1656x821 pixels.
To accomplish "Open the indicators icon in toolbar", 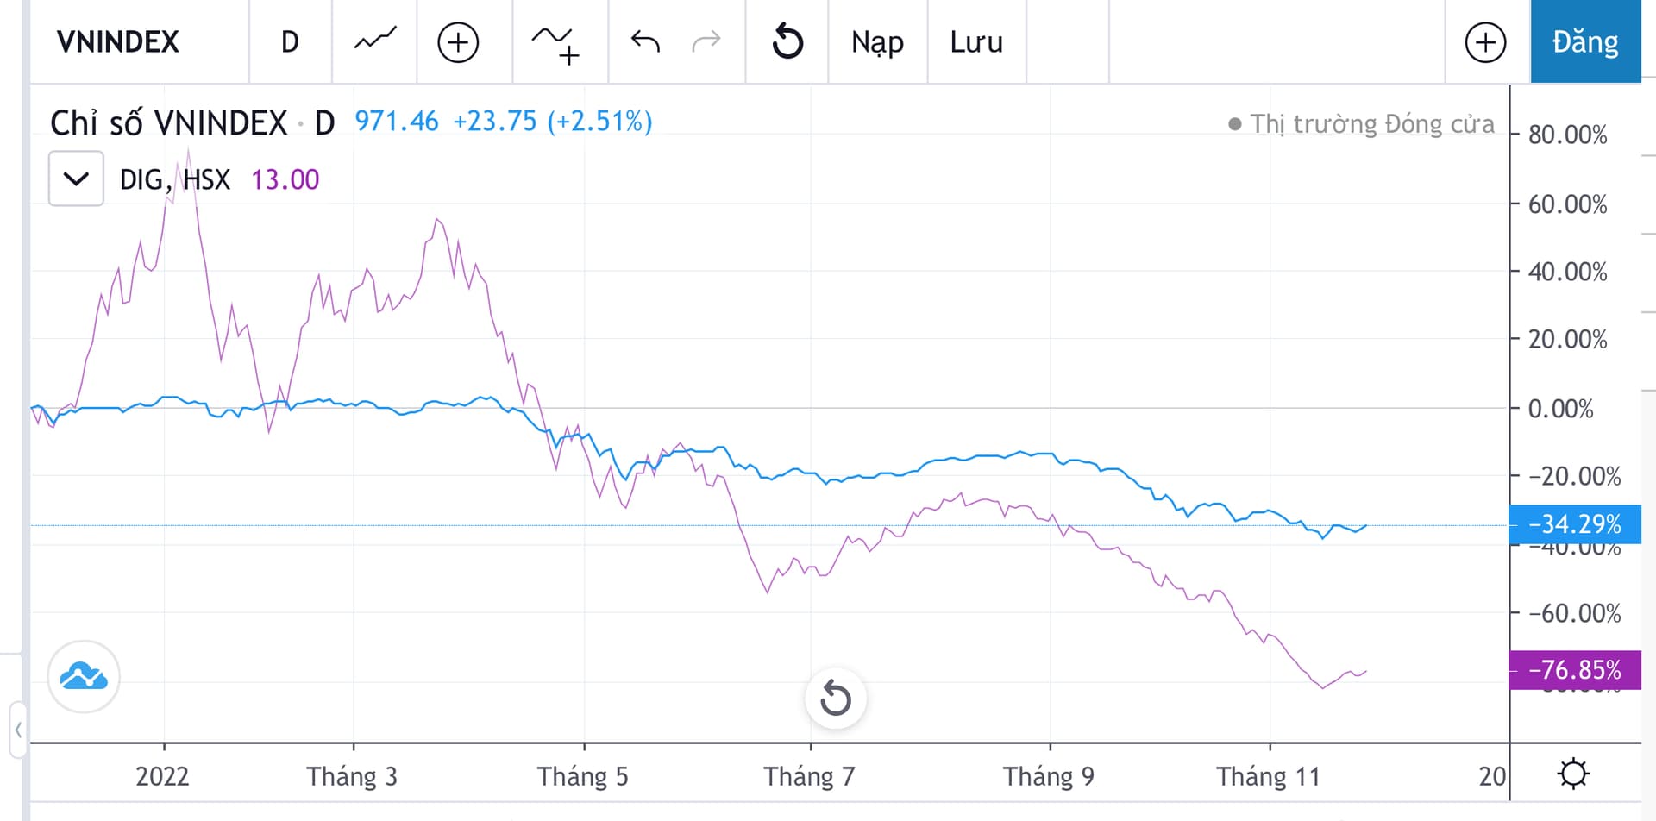I will pos(556,44).
